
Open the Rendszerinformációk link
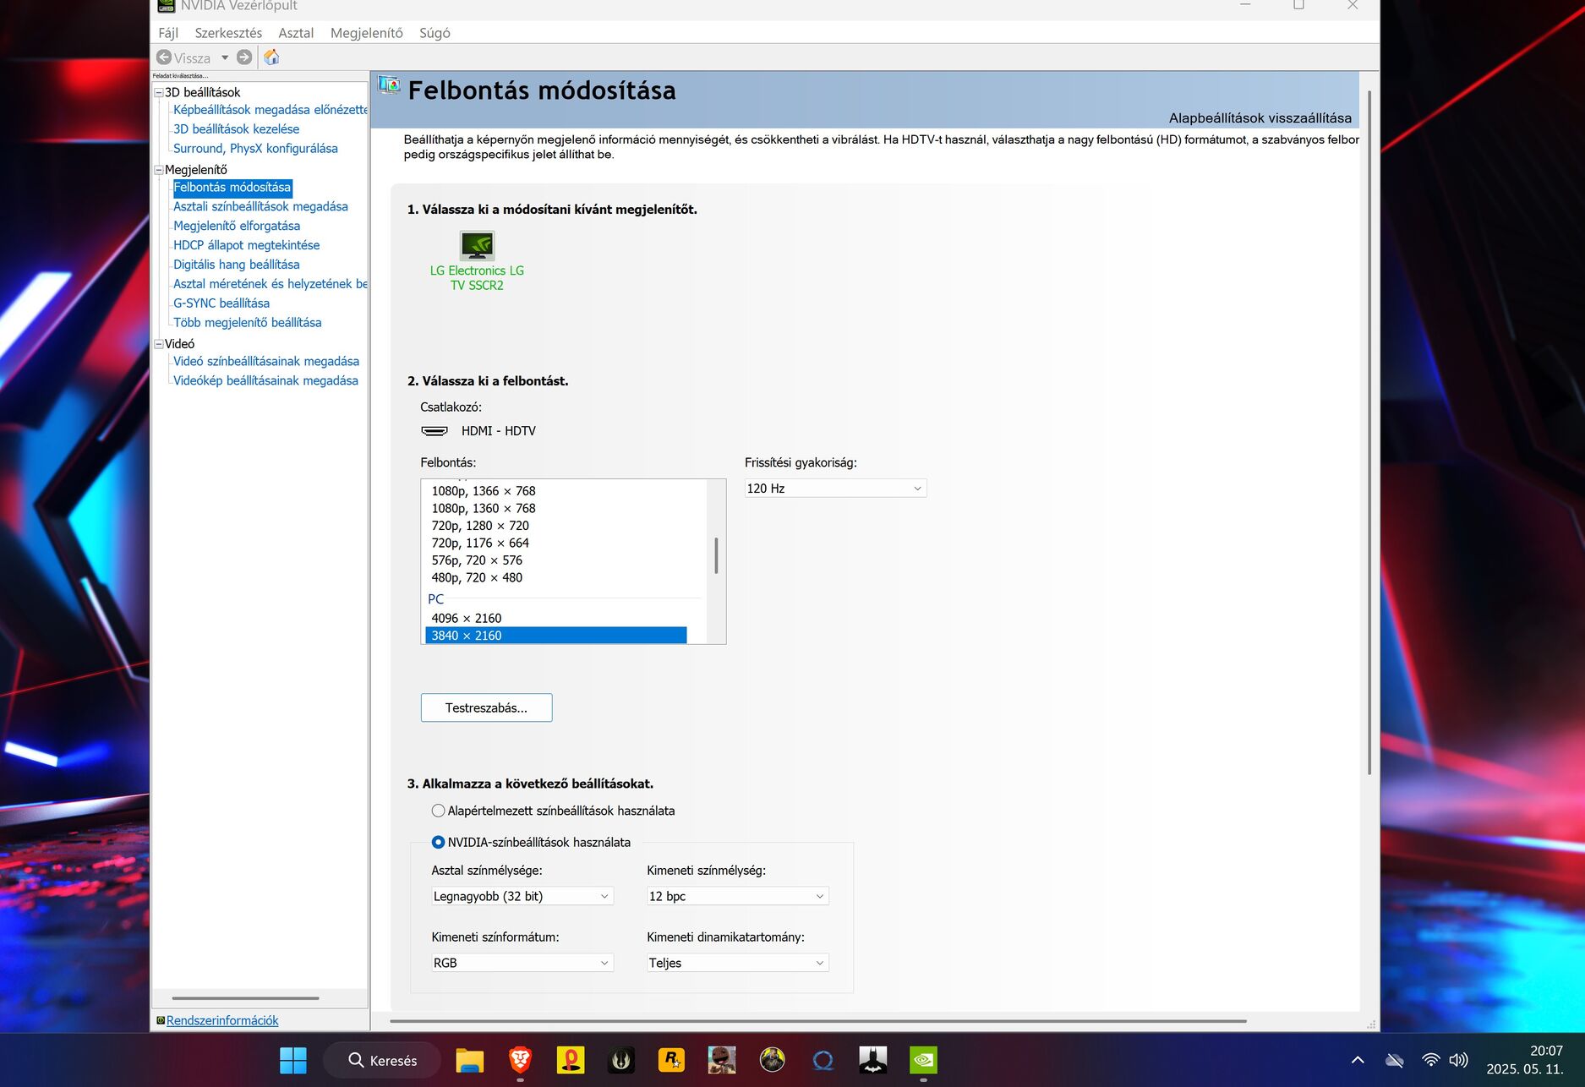point(222,1020)
